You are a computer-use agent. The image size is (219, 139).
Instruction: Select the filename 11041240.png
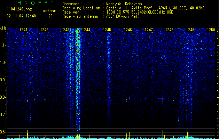click(19, 9)
